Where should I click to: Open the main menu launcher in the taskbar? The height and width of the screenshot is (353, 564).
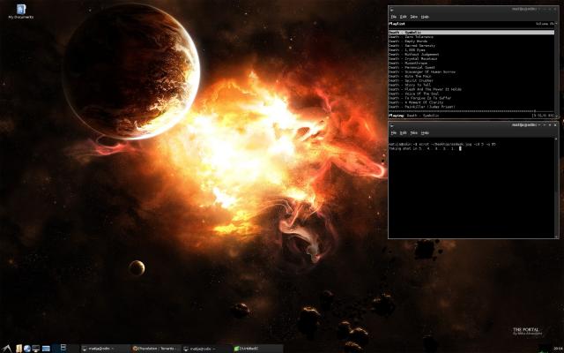pyautogui.click(x=7, y=348)
